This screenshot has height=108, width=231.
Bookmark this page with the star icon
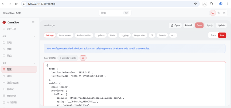tap(195, 4)
